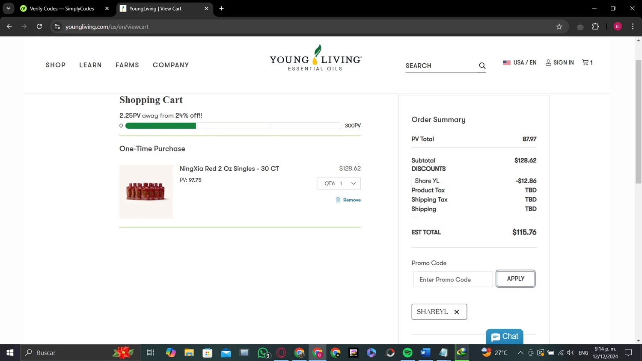Open File Explorer from taskbar
Screen dimensions: 642x361
coord(189,353)
